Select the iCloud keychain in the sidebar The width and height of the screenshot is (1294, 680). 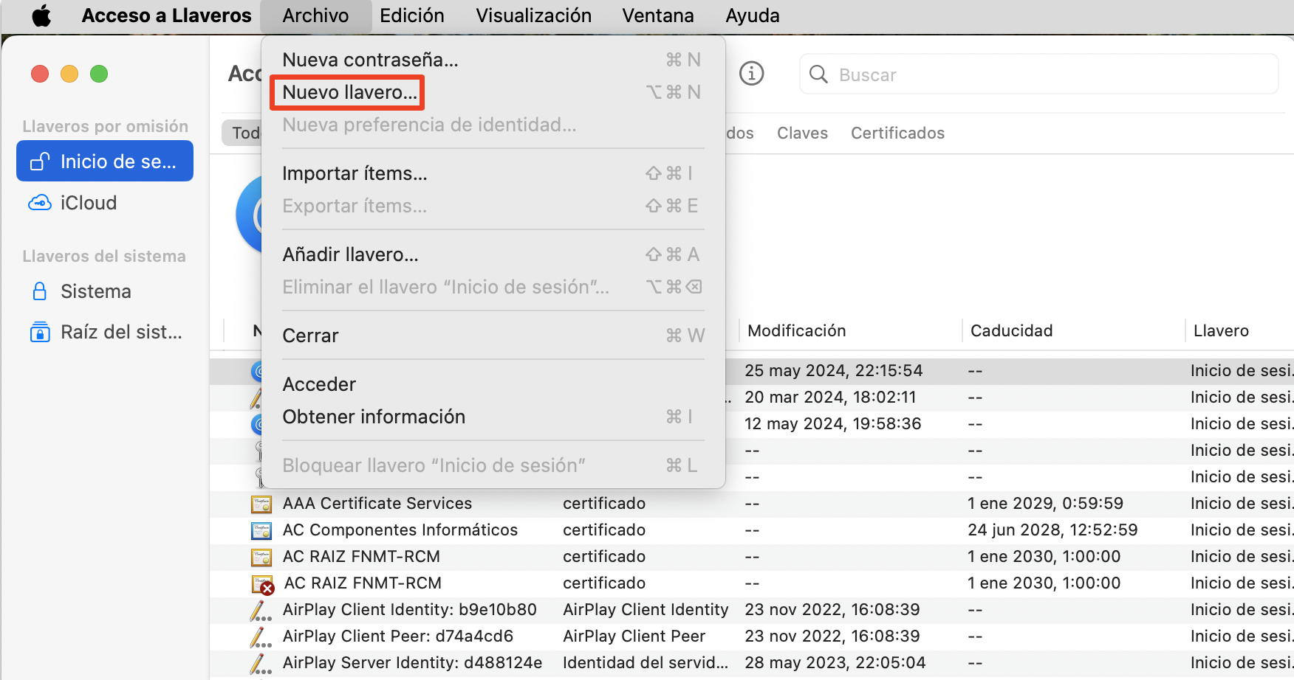point(89,202)
